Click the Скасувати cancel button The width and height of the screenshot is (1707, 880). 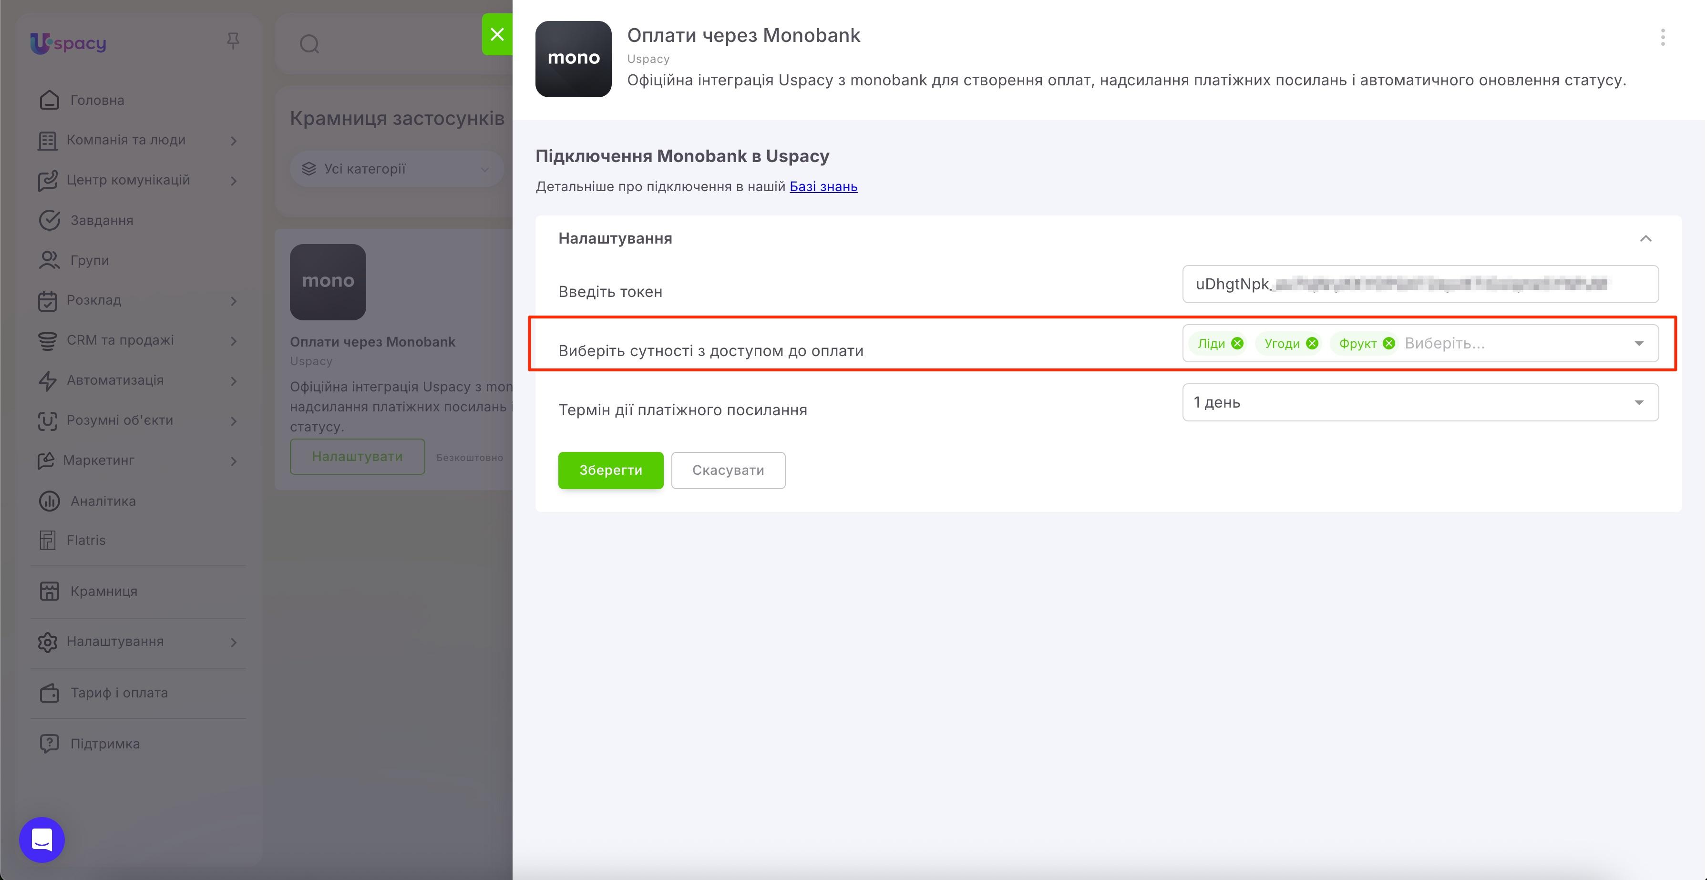(x=728, y=471)
